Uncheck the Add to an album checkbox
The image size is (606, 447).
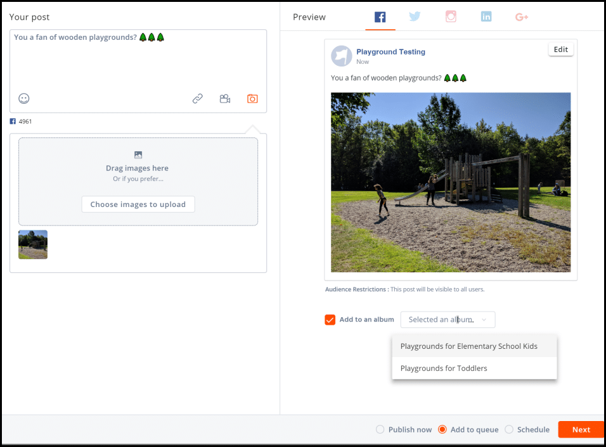pyautogui.click(x=330, y=320)
